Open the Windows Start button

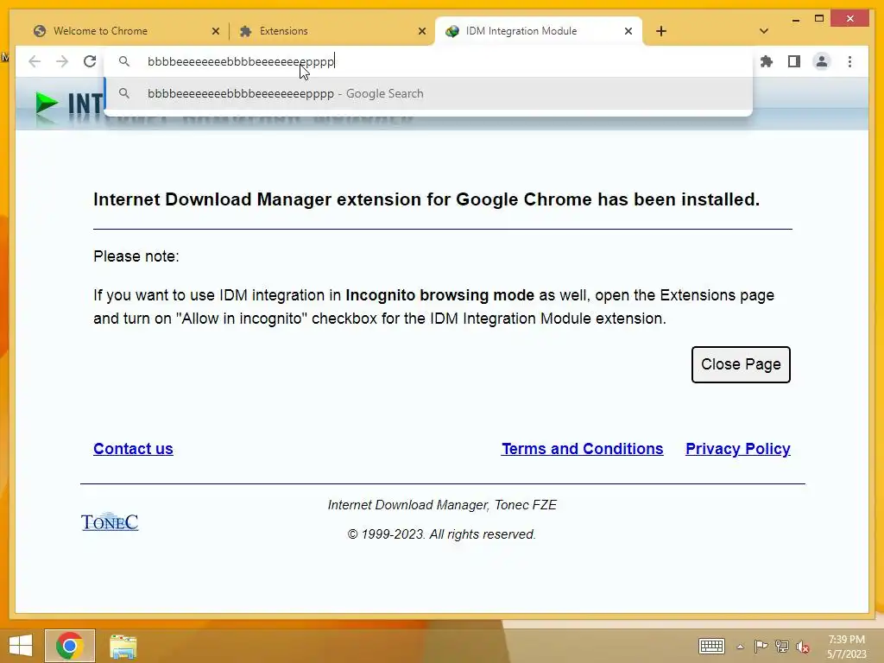coord(21,646)
